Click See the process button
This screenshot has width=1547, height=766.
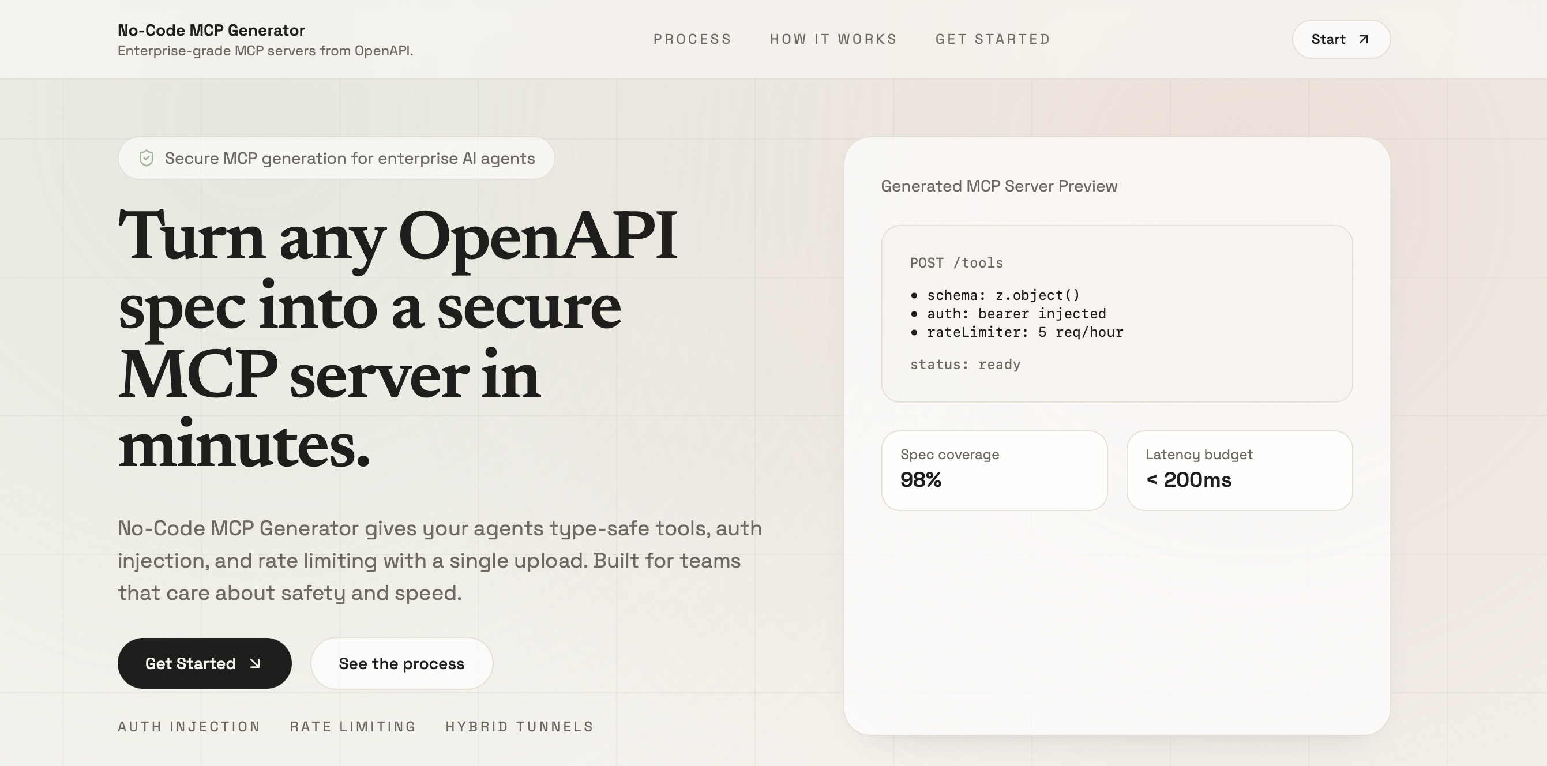(x=401, y=663)
